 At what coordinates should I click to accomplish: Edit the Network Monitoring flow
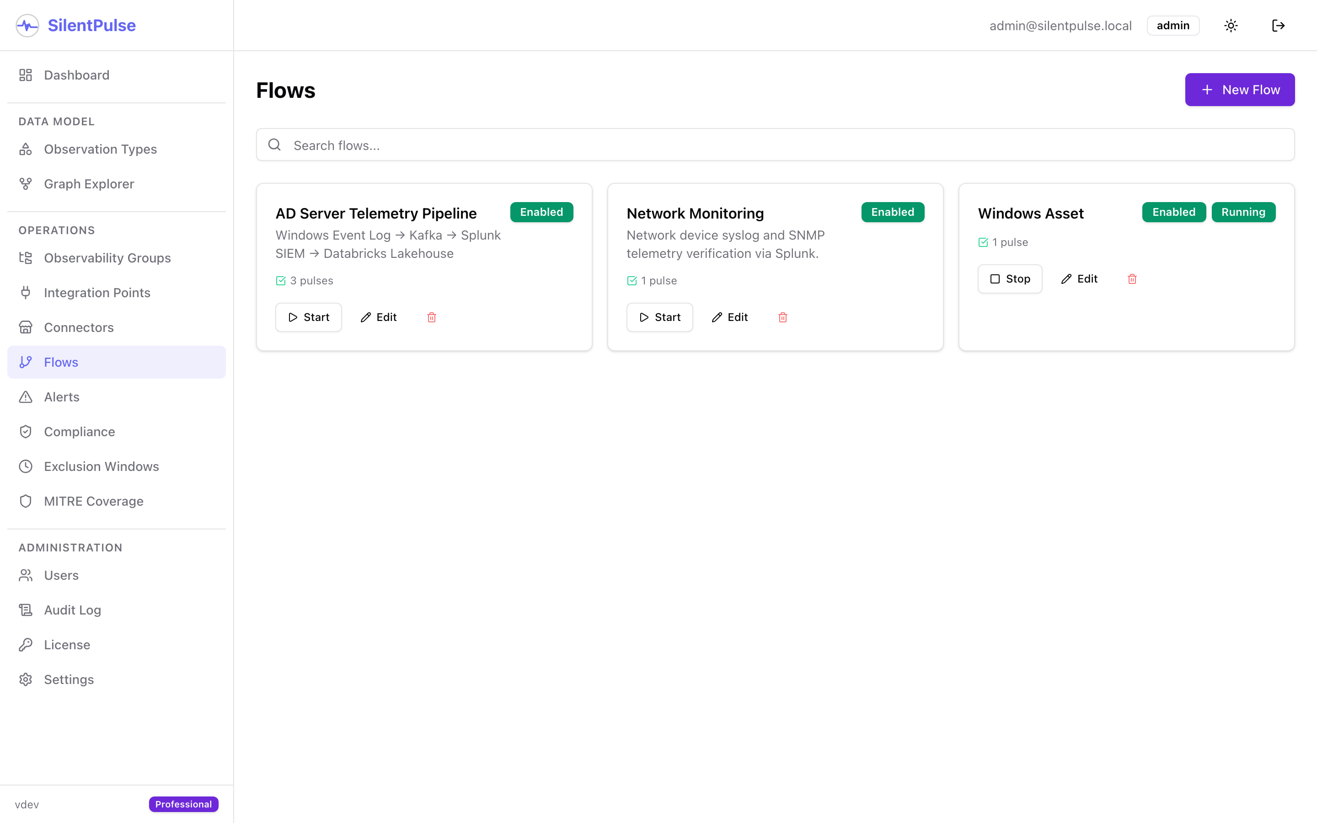point(730,317)
